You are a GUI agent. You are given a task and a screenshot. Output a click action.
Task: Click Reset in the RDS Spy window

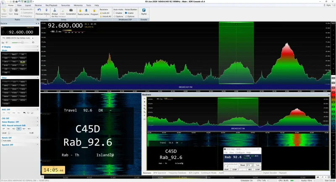243,165
